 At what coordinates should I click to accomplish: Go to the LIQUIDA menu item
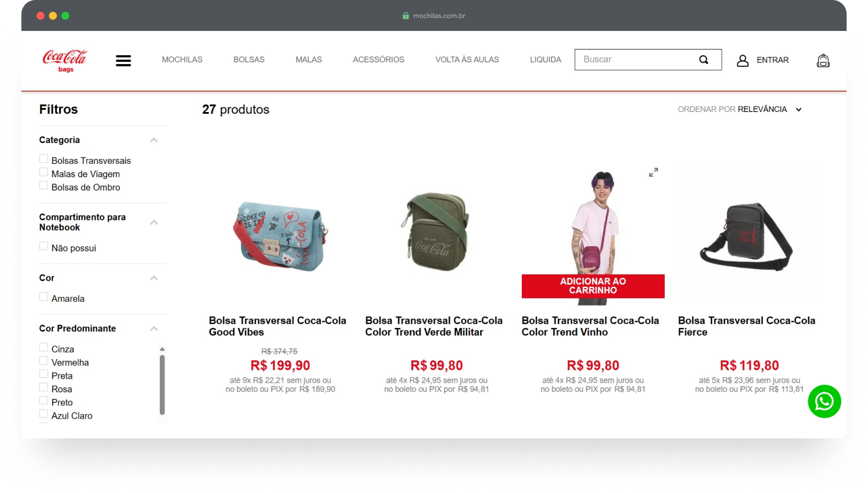[x=545, y=60]
